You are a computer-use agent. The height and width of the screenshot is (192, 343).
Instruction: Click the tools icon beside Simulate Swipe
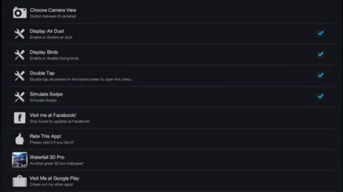tap(19, 97)
